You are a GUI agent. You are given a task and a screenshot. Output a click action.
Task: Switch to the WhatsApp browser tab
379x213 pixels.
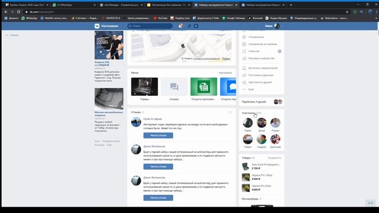(x=73, y=5)
